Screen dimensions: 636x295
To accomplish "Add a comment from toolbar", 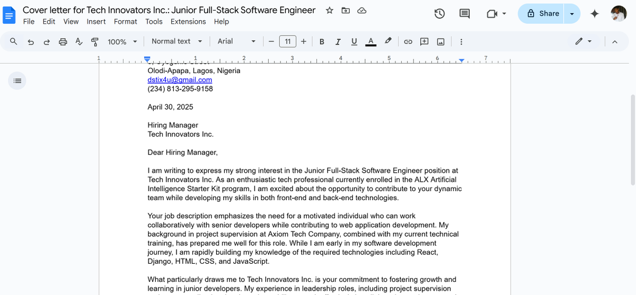I will [x=425, y=41].
